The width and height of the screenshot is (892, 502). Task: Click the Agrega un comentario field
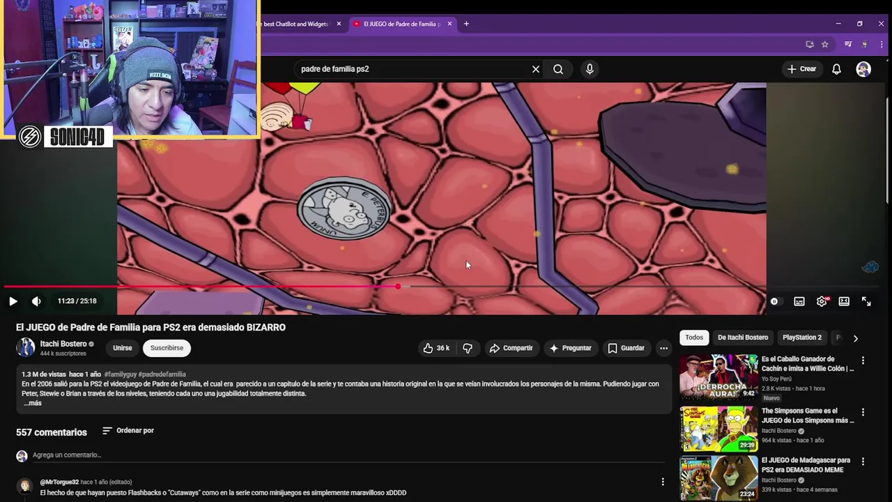348,455
